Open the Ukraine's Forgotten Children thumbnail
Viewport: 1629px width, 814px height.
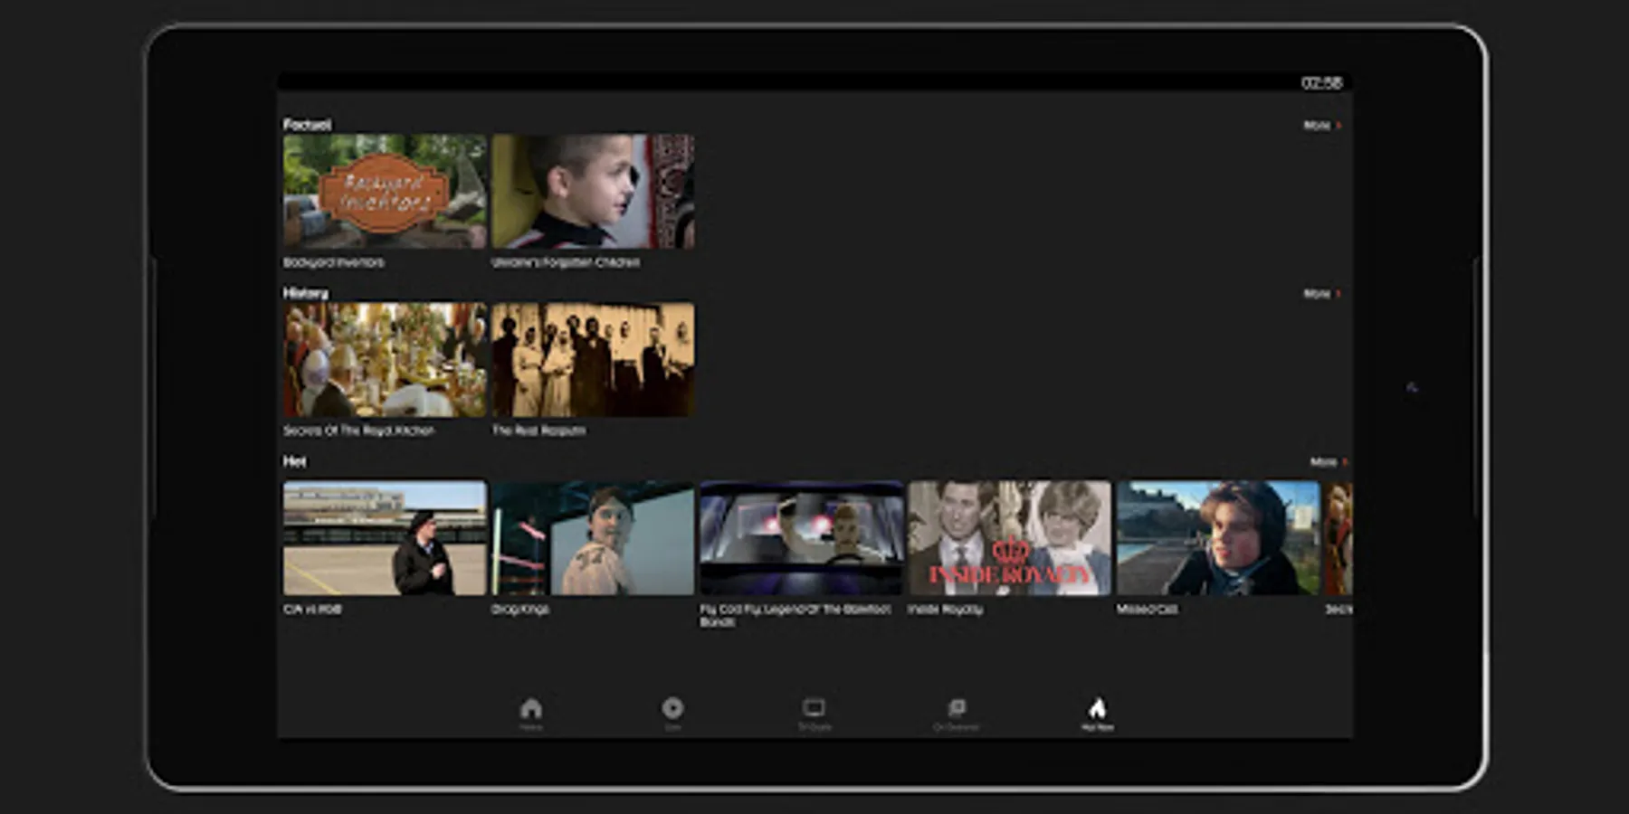point(593,191)
